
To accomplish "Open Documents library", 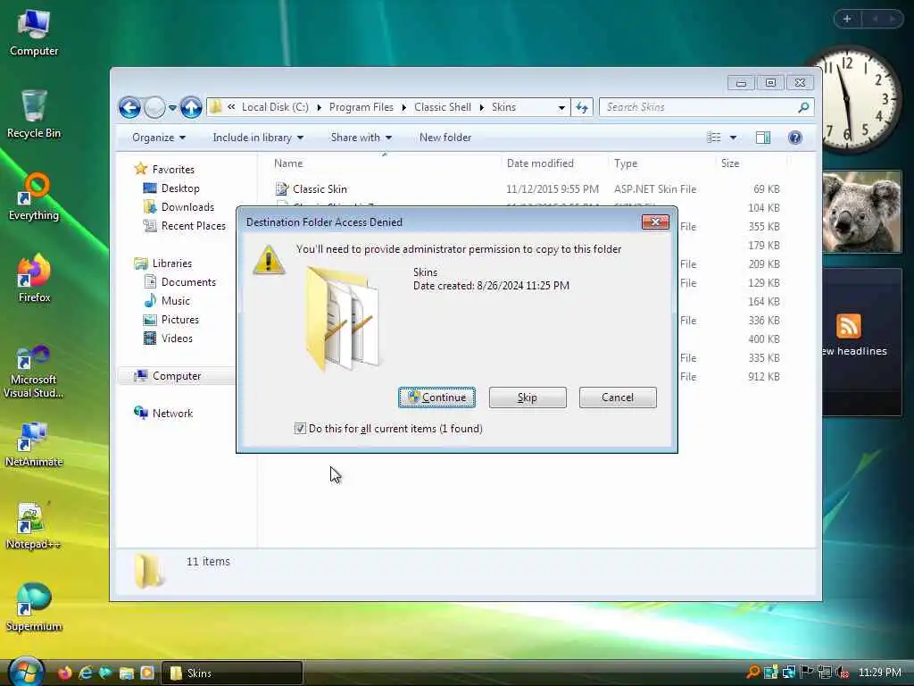I will (x=188, y=282).
